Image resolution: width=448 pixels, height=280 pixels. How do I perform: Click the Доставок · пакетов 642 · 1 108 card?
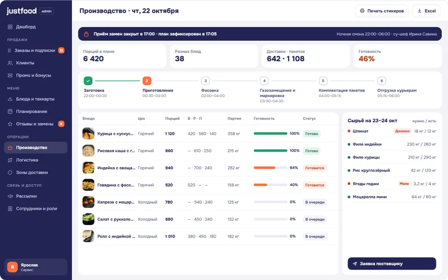coord(306,56)
